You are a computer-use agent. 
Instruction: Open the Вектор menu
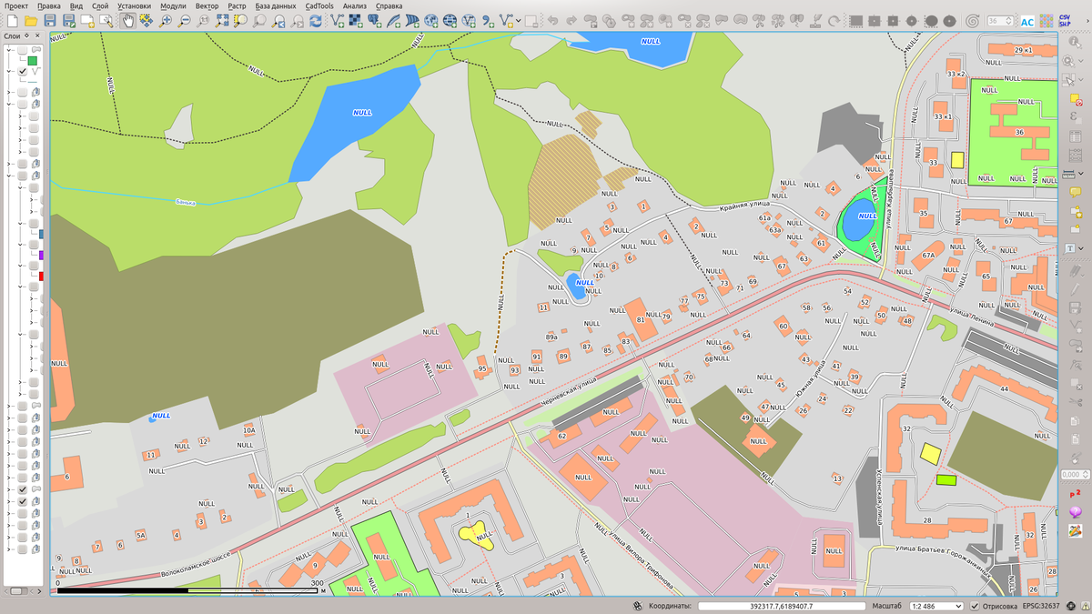207,5
